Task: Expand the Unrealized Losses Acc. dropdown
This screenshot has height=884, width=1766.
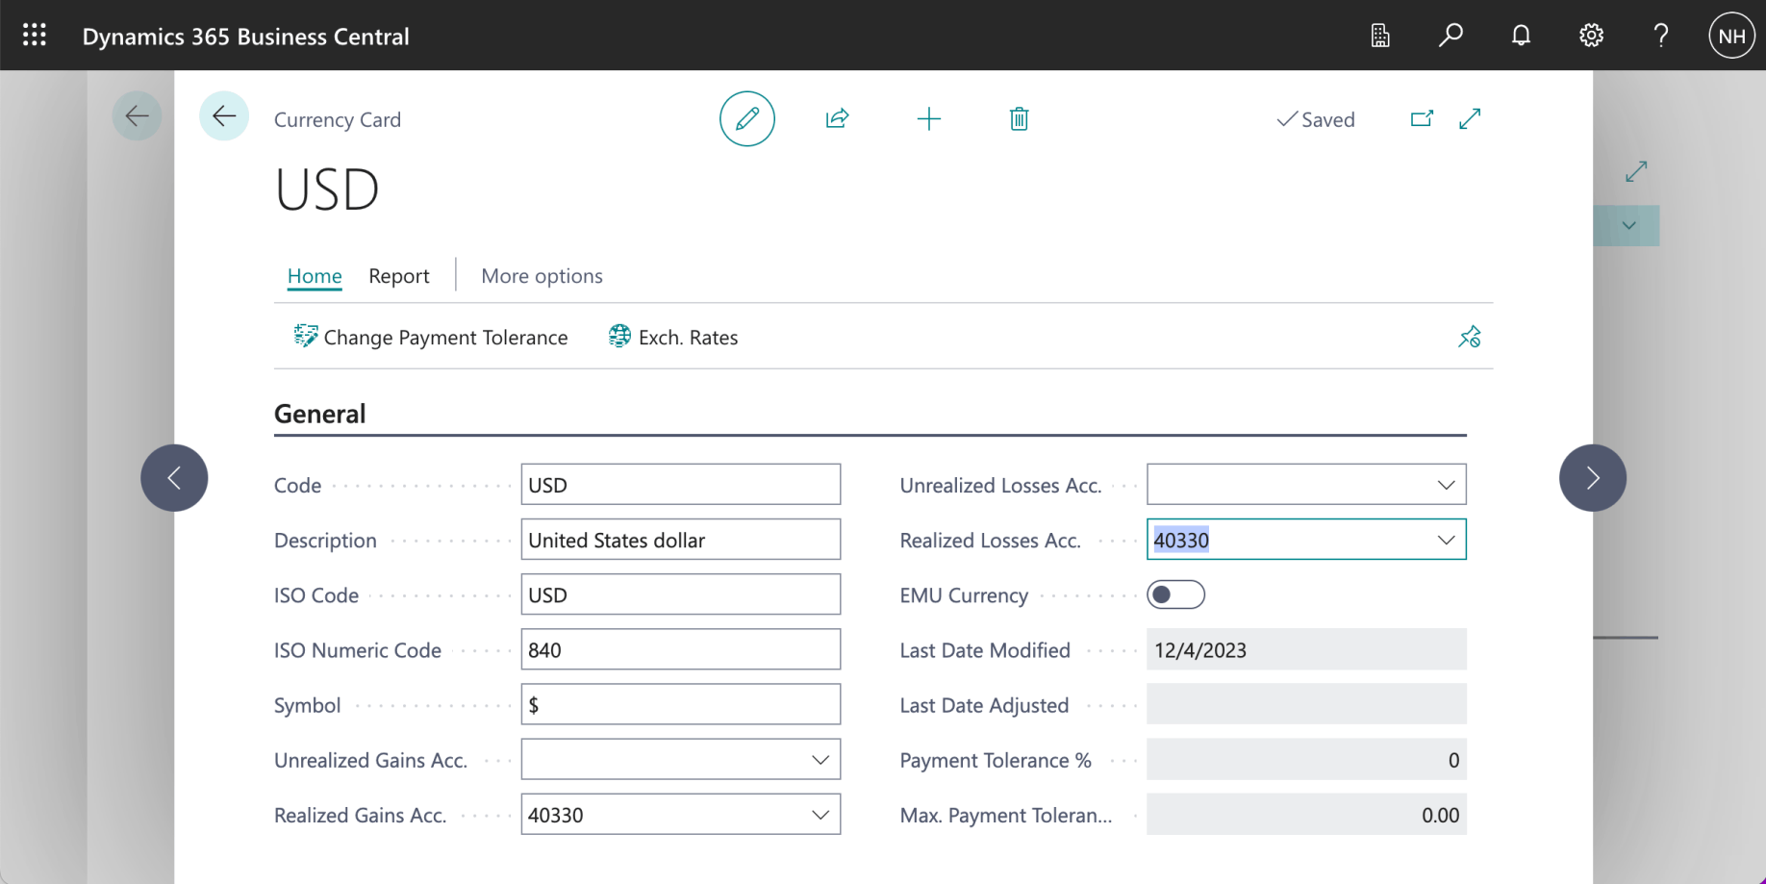Action: [x=1445, y=485]
